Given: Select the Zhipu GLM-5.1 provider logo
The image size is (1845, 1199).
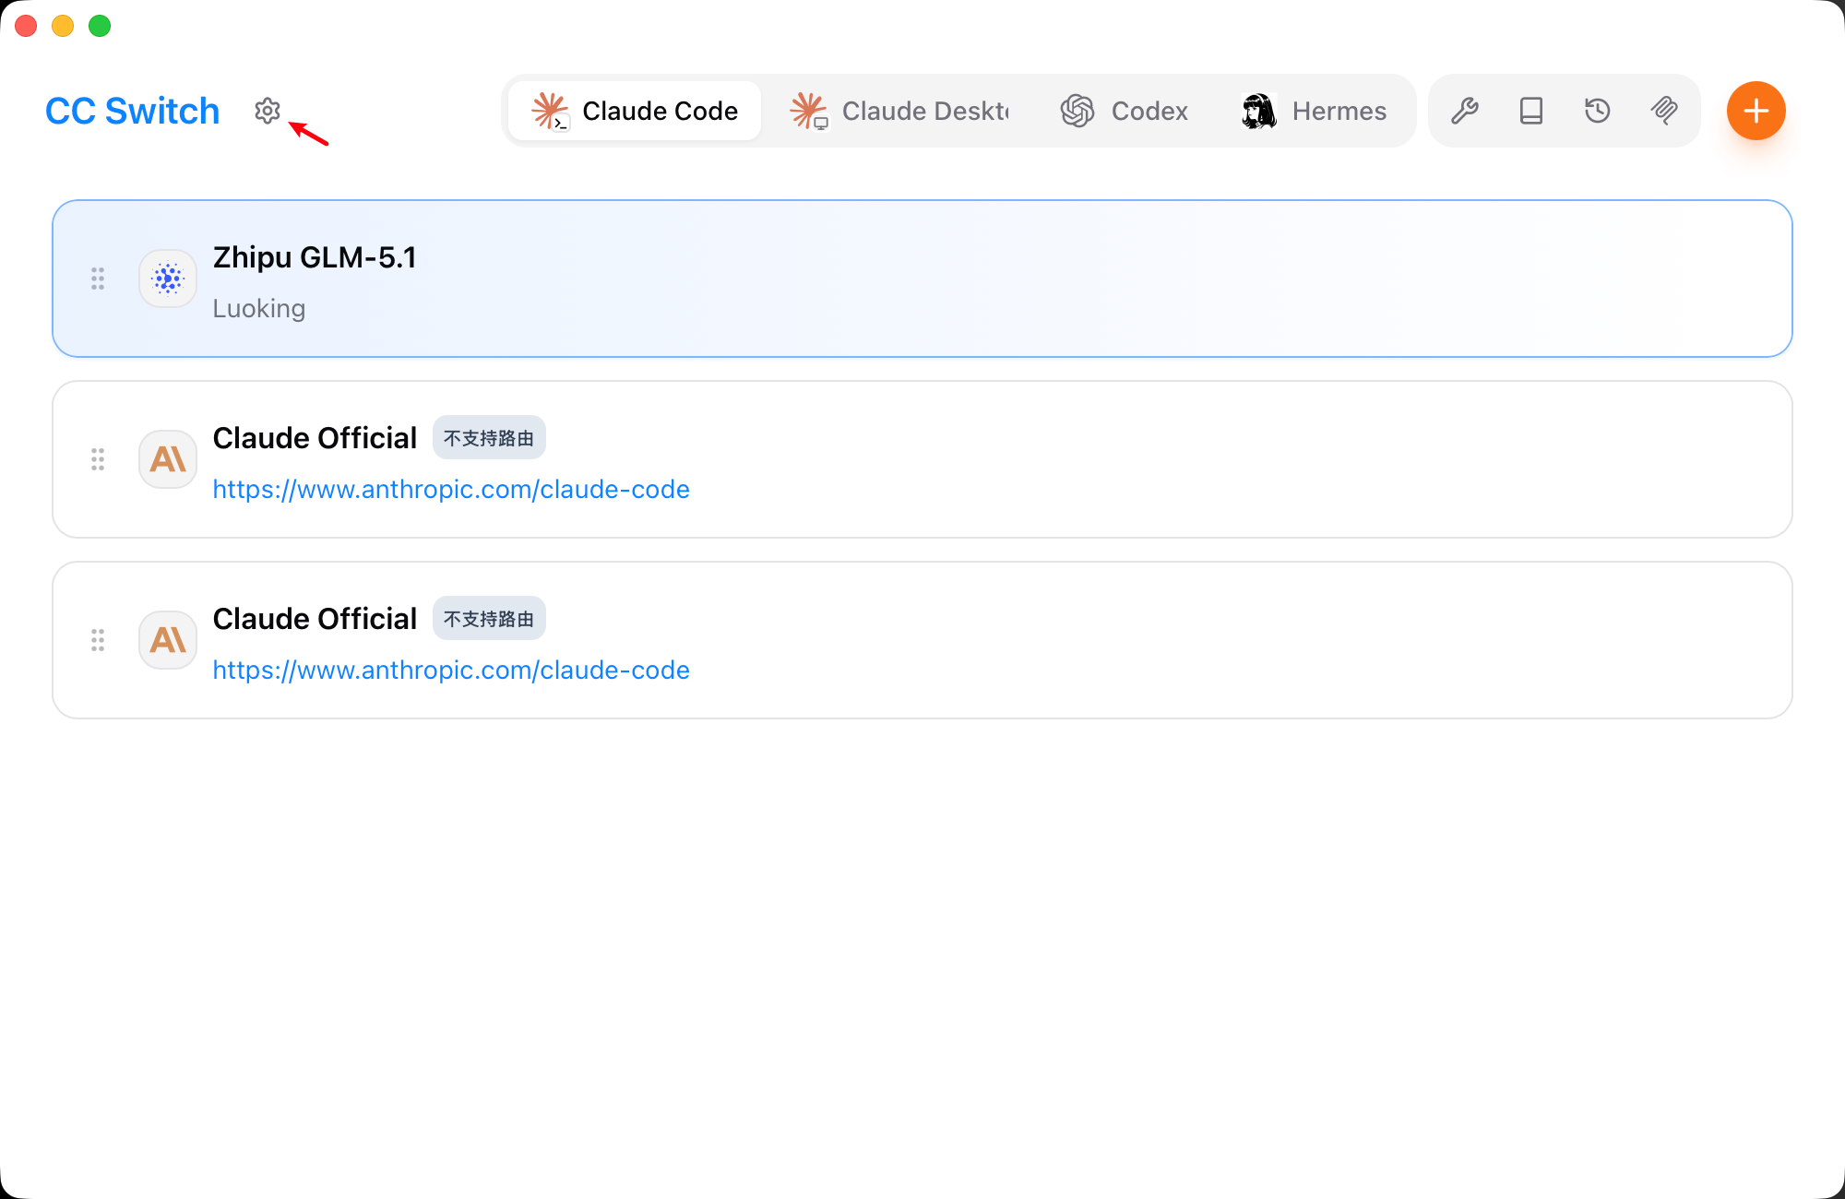Looking at the screenshot, I should coord(168,279).
